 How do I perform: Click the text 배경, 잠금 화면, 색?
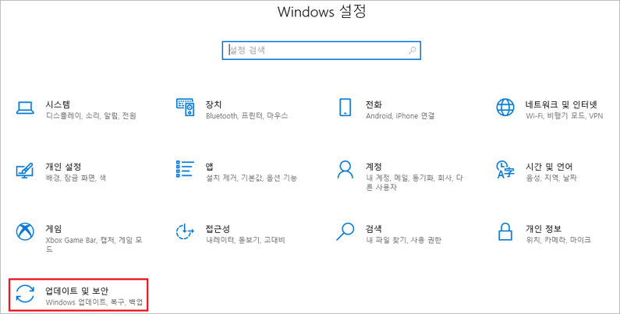point(76,178)
